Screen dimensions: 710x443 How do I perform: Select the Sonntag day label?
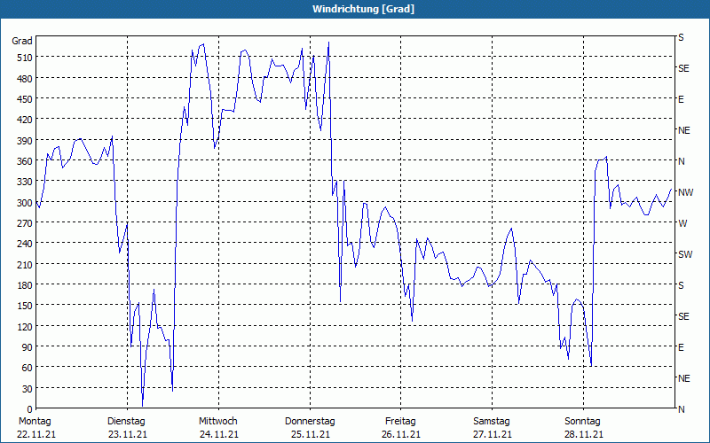(x=583, y=421)
